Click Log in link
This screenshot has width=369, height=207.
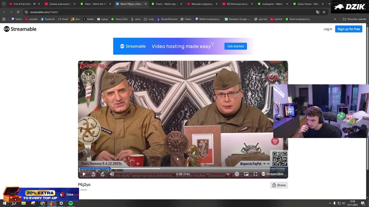coord(328,29)
